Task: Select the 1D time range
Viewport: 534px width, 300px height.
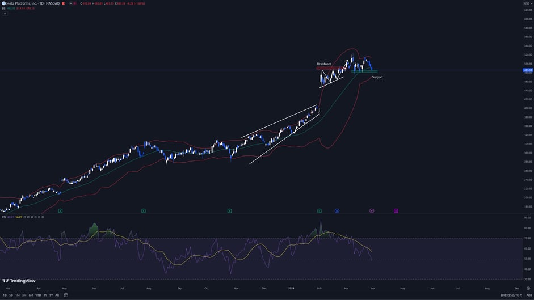Action: coord(5,295)
